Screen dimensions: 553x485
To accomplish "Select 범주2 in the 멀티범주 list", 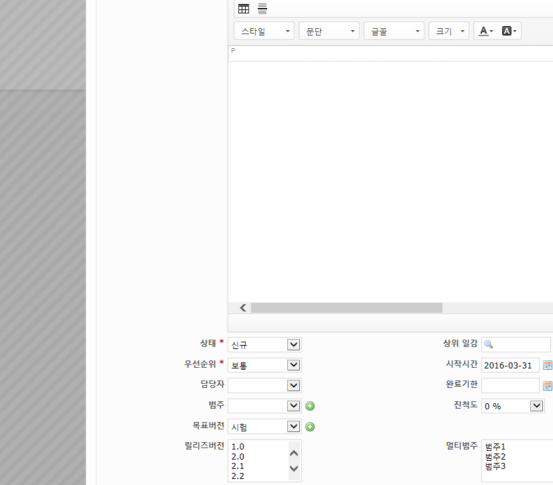I will coord(495,456).
